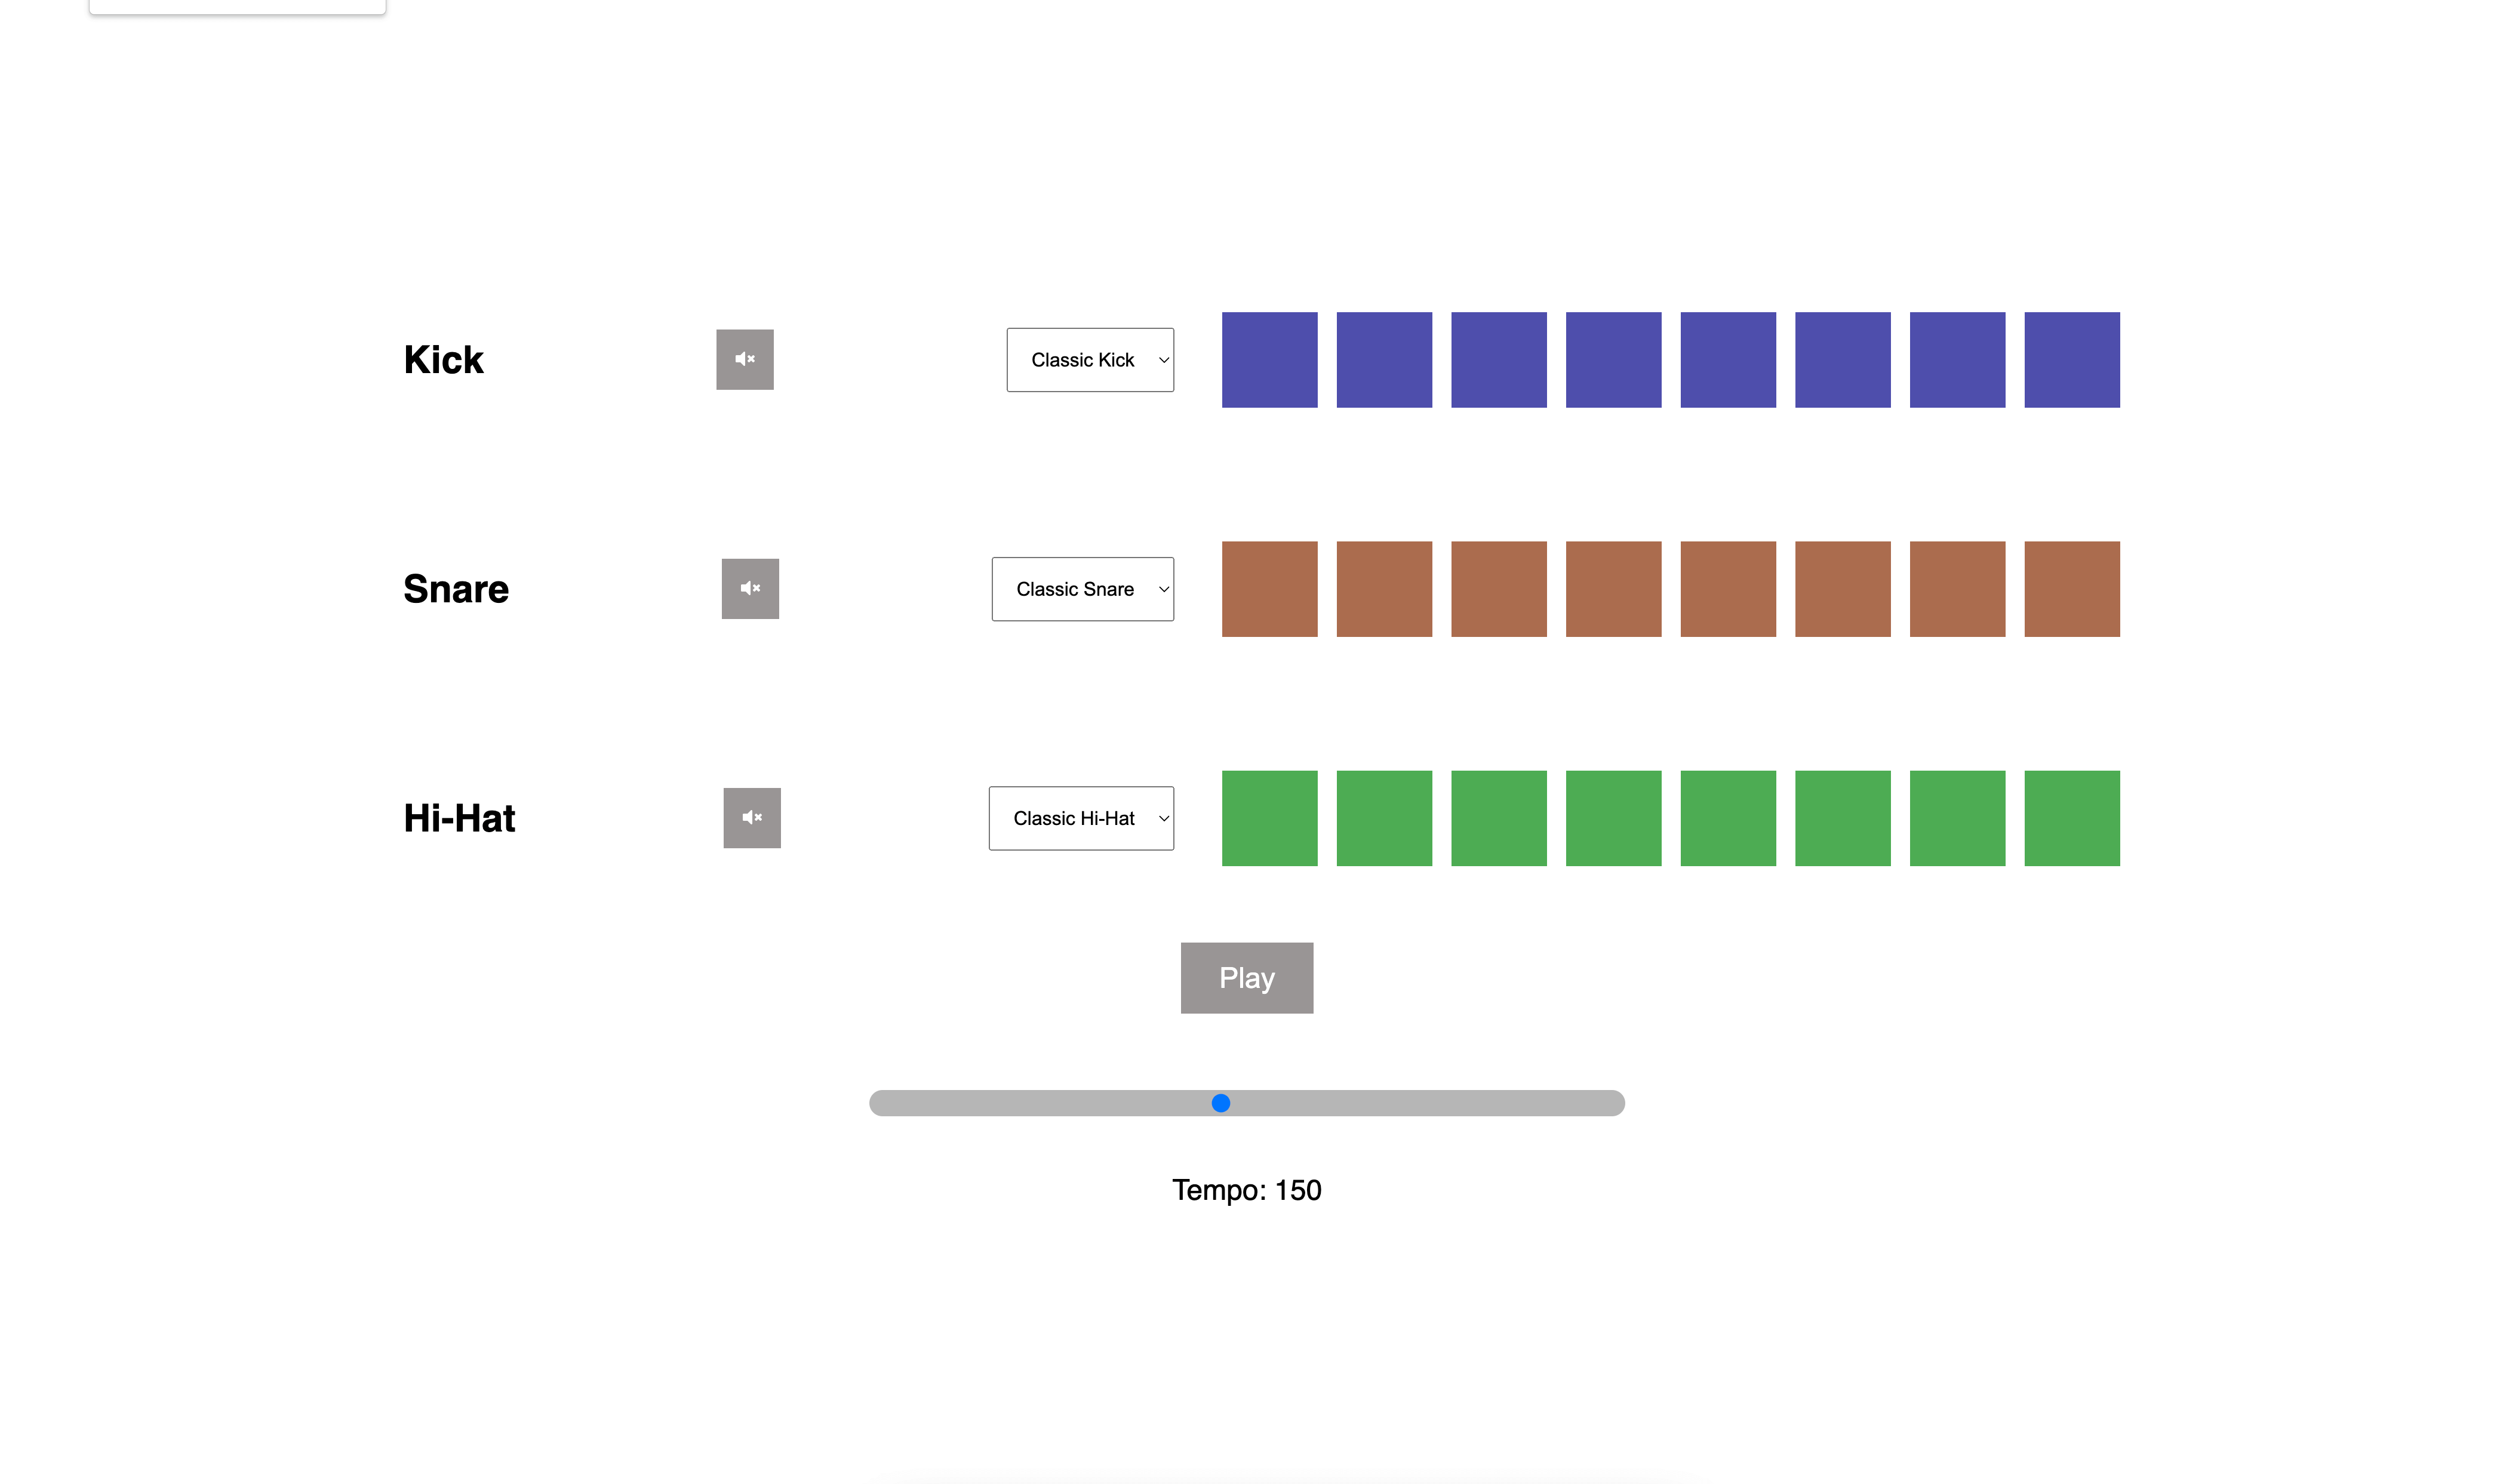Viewport: 2497px width, 1484px height.
Task: Enable the sixth Hi-Hat step pad
Action: (x=1842, y=818)
